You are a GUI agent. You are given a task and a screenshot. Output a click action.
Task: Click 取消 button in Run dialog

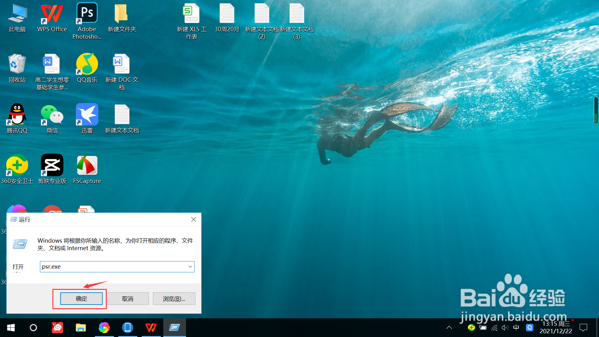click(x=128, y=299)
